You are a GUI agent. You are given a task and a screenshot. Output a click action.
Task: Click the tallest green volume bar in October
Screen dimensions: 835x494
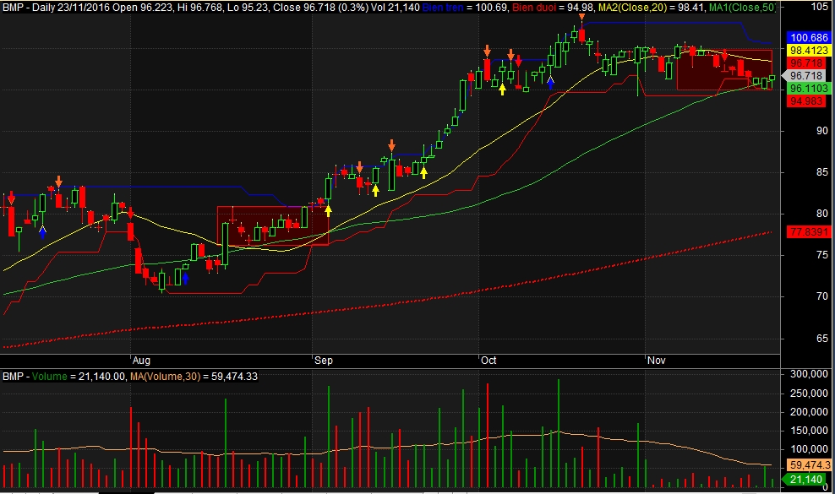[x=559, y=433]
